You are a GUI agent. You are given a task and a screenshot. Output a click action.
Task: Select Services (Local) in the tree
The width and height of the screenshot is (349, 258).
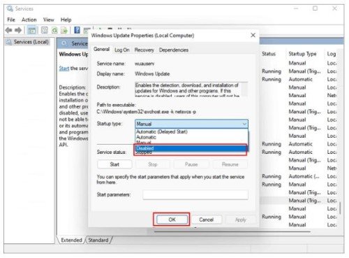click(x=31, y=42)
